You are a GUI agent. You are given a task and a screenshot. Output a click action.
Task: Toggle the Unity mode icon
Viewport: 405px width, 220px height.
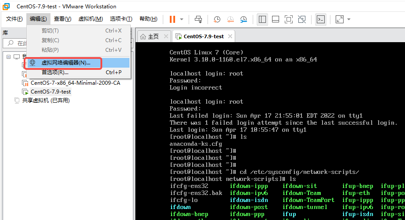pyautogui.click(x=302, y=19)
